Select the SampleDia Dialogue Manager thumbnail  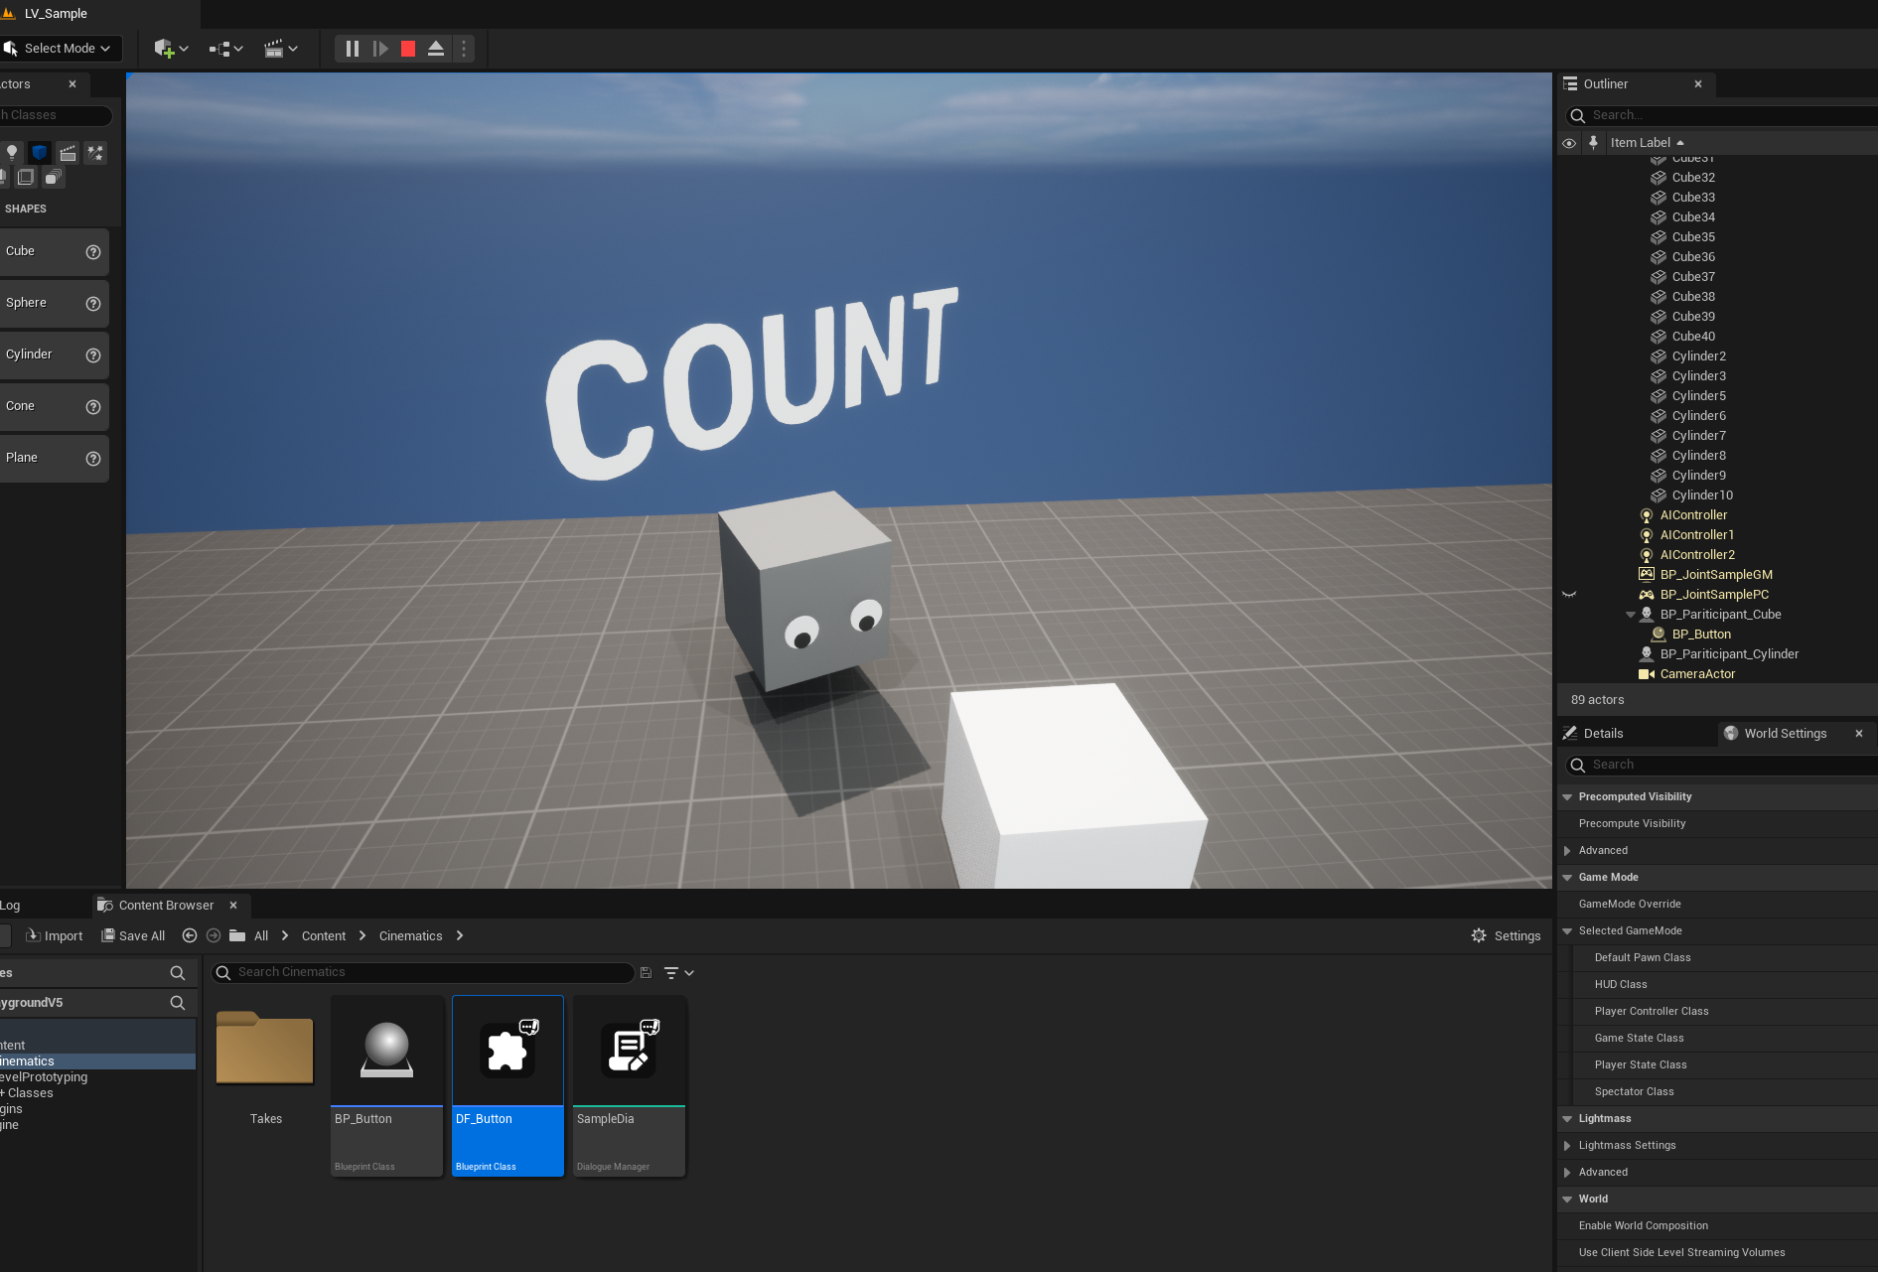(x=629, y=1052)
